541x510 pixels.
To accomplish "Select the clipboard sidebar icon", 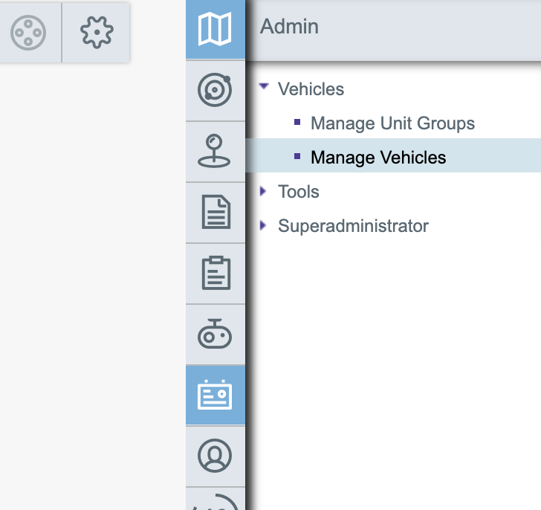I will pyautogui.click(x=215, y=274).
